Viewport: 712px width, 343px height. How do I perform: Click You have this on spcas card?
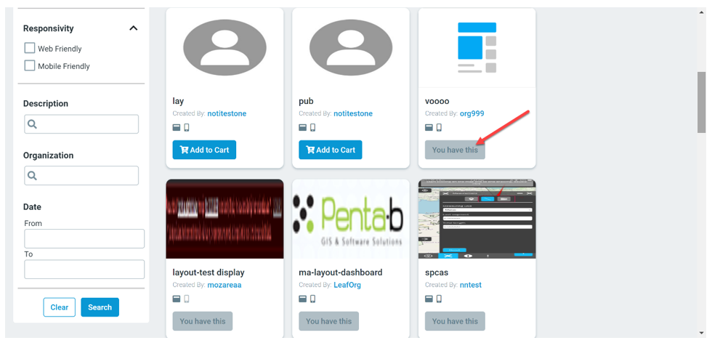455,320
